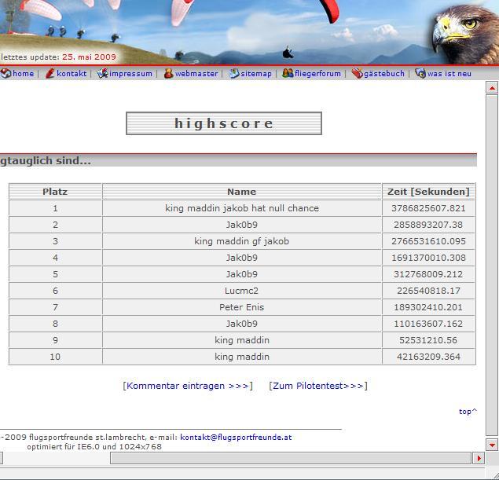Screen dimensions: 499x480
Task: Click the time value 2766531610.095
Action: pos(428,241)
